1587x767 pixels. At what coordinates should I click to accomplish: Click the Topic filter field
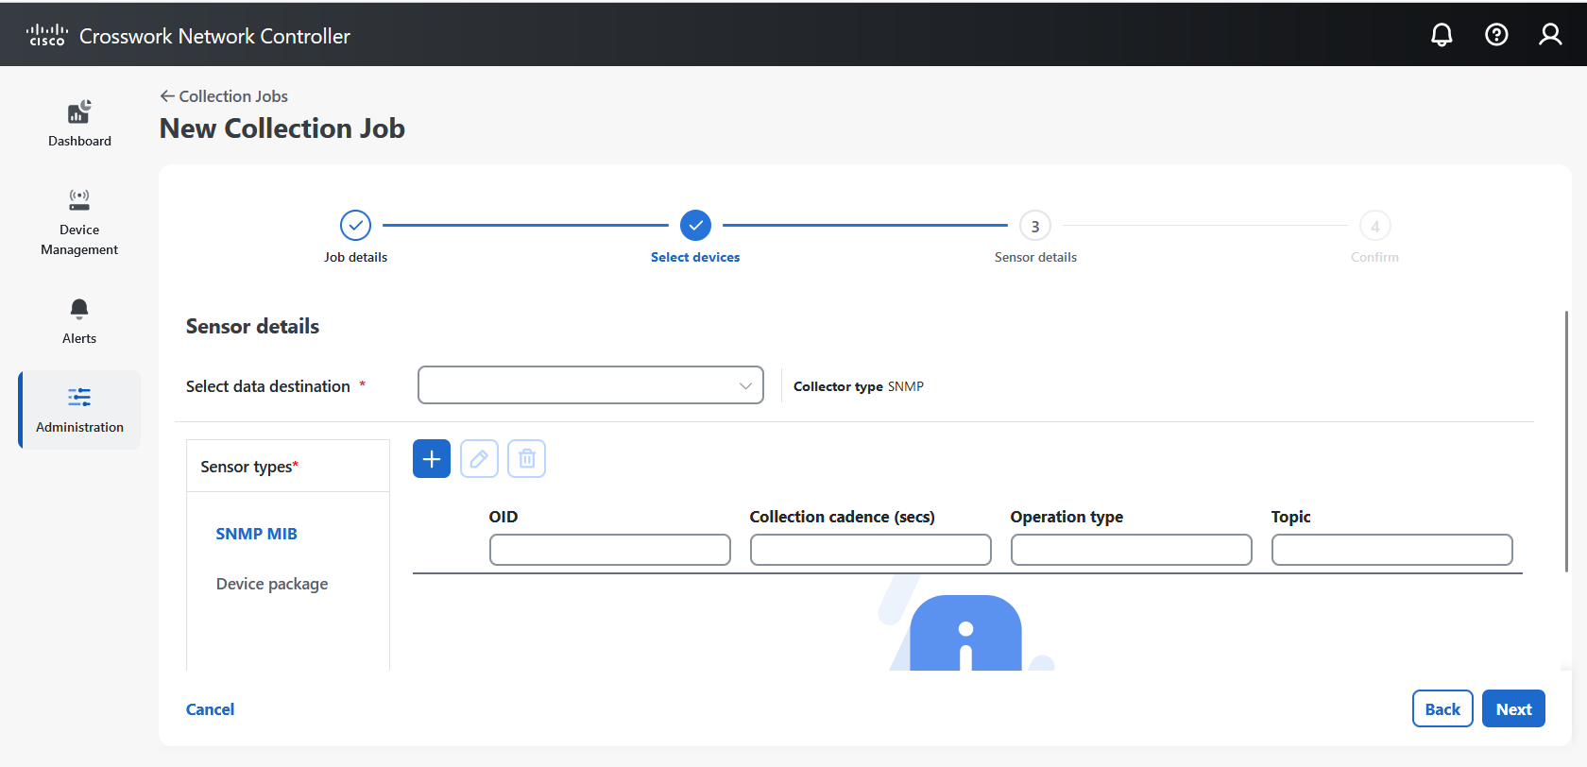coord(1392,550)
